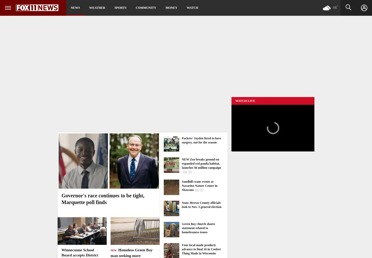Click Packers Jayden Reed story thumbnail
Viewport: 372px width, 258px height.
coord(171,144)
